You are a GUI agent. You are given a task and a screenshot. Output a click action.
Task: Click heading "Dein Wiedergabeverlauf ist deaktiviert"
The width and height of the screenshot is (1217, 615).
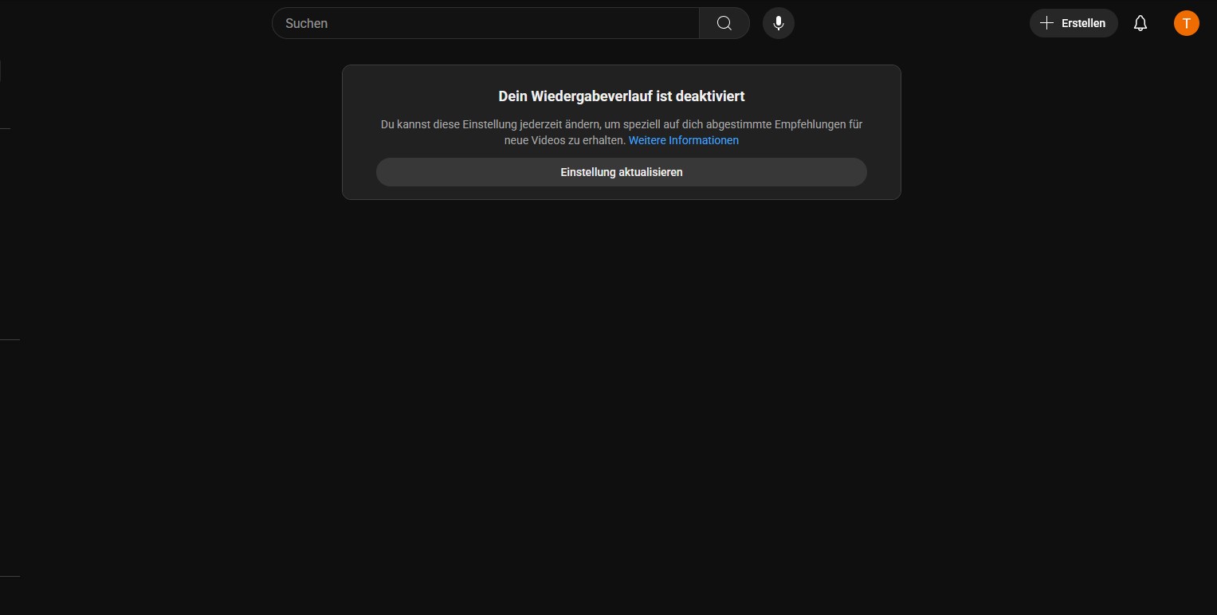621,96
